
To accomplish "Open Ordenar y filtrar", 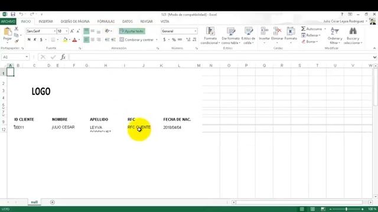I will point(335,35).
